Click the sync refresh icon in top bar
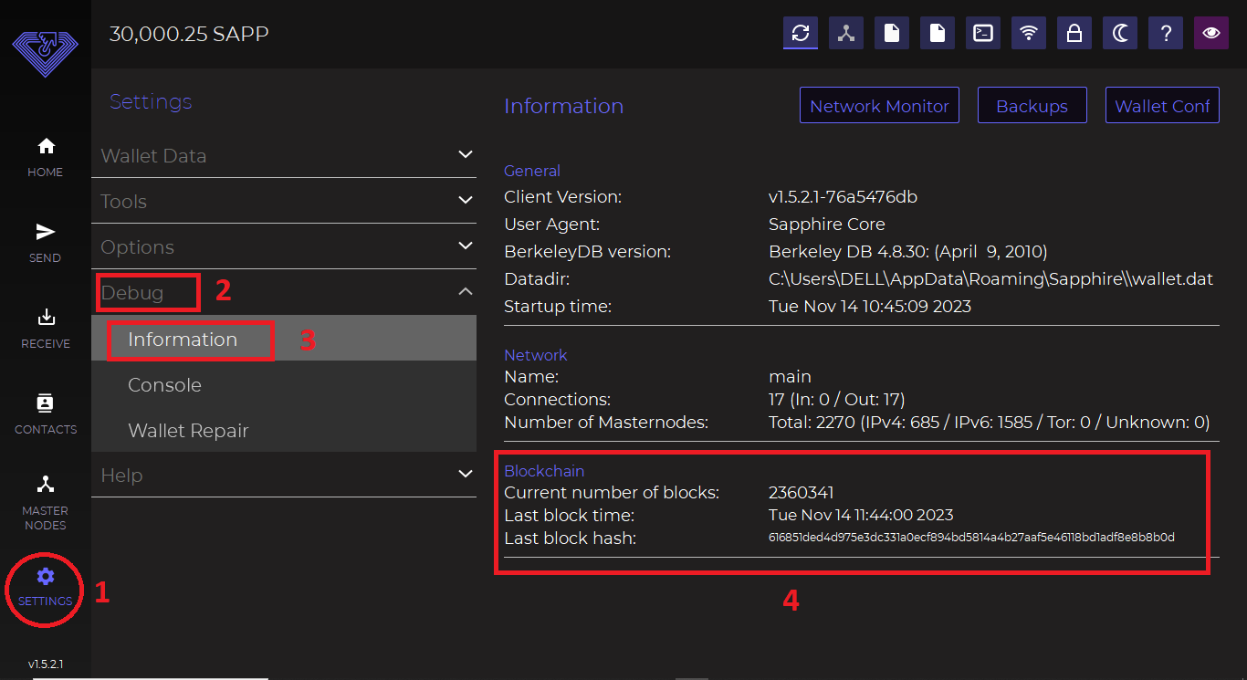1247x680 pixels. (801, 34)
